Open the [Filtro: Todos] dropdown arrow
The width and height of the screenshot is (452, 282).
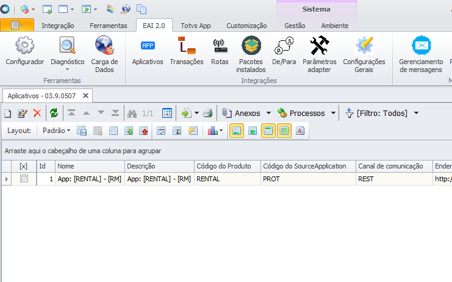click(416, 113)
